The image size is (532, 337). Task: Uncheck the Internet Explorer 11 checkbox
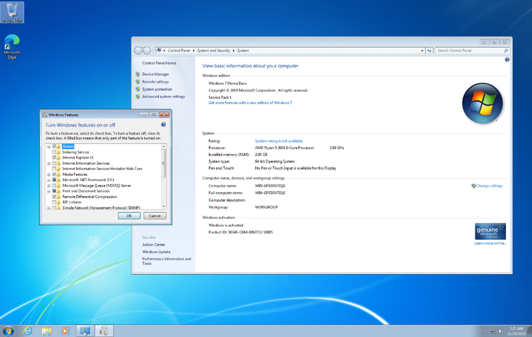pos(54,158)
